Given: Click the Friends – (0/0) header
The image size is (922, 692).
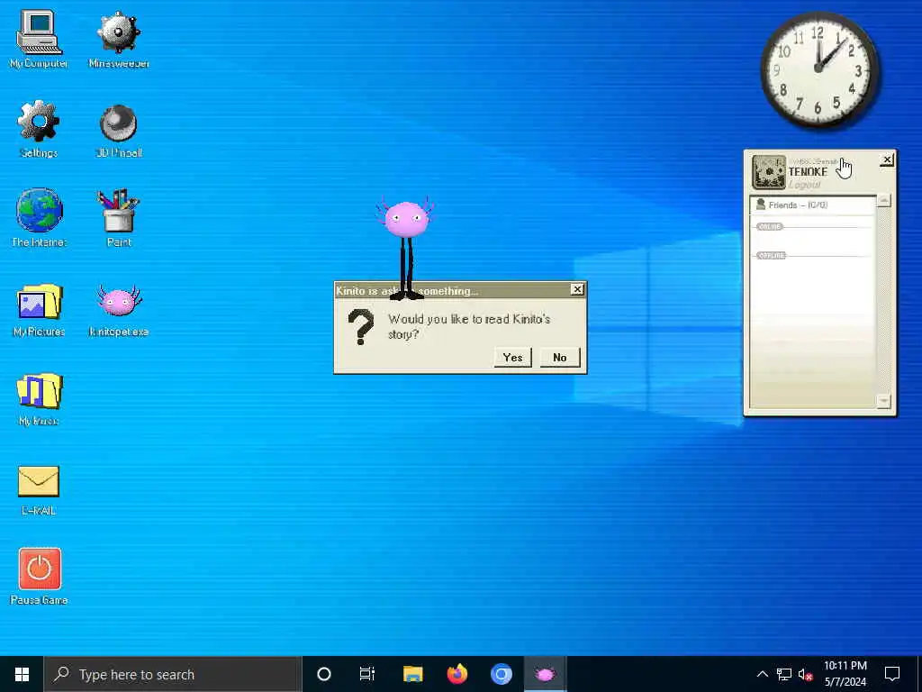Looking at the screenshot, I should pos(812,205).
